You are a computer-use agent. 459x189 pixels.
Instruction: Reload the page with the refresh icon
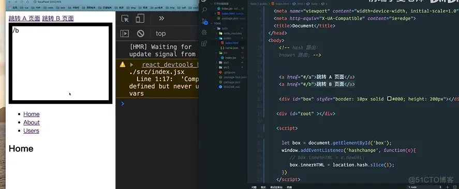tap(21, 2)
